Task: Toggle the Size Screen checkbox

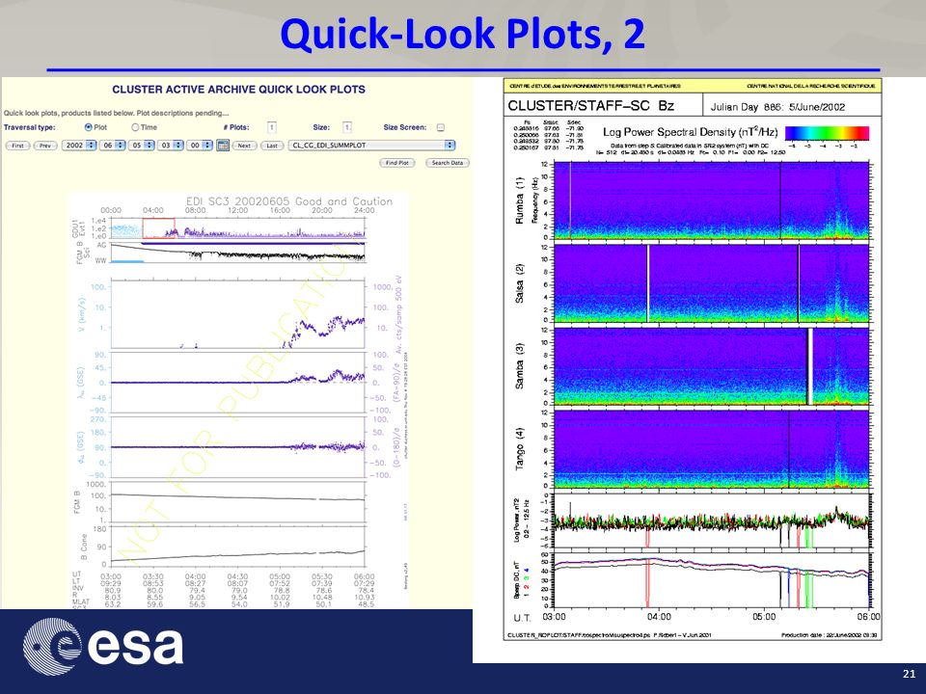Action: pos(441,127)
